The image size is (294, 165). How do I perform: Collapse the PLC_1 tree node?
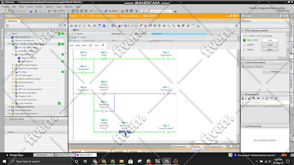10,44
